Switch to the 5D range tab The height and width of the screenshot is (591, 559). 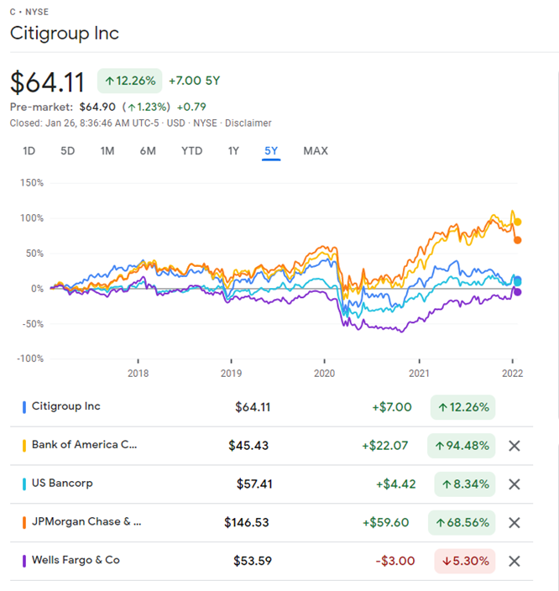click(x=67, y=151)
